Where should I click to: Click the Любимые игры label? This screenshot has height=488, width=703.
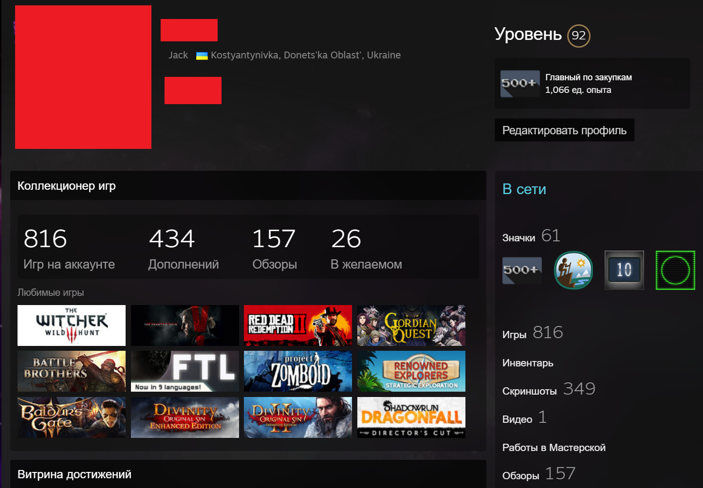point(51,292)
